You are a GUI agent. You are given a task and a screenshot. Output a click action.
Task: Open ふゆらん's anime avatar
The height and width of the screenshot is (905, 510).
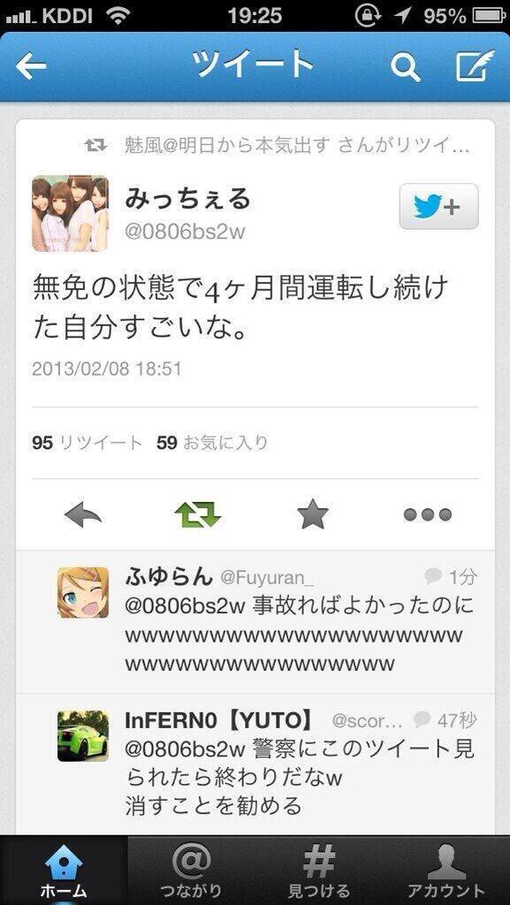point(82,592)
